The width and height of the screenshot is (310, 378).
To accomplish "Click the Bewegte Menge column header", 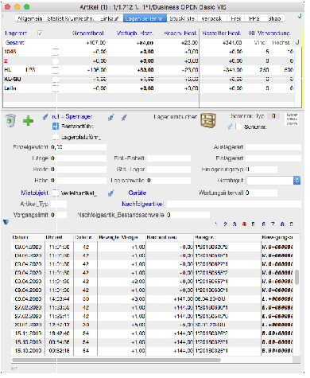I will point(122,237).
